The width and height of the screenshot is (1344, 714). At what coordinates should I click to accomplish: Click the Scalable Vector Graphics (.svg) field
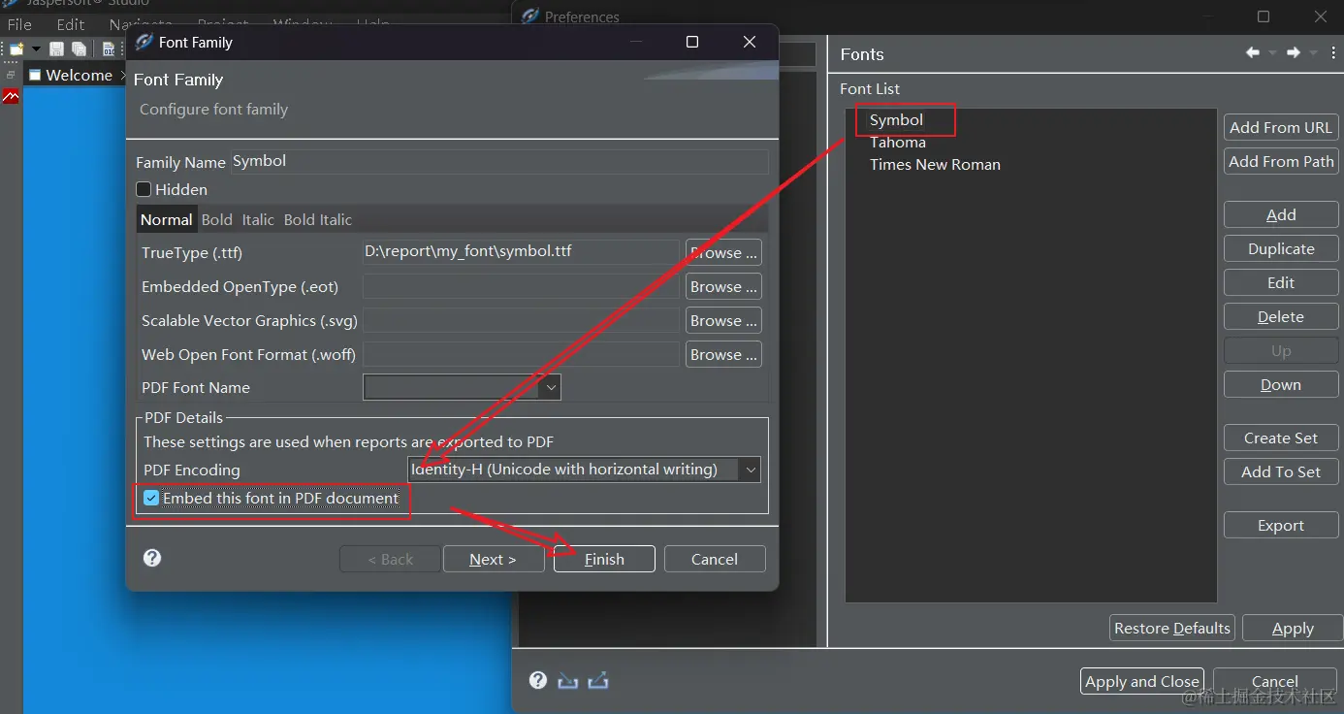tap(521, 320)
